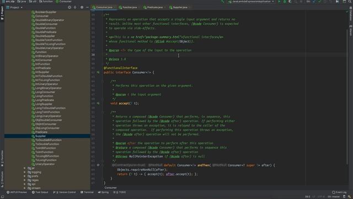Open the Terminal tool window

click(x=87, y=192)
